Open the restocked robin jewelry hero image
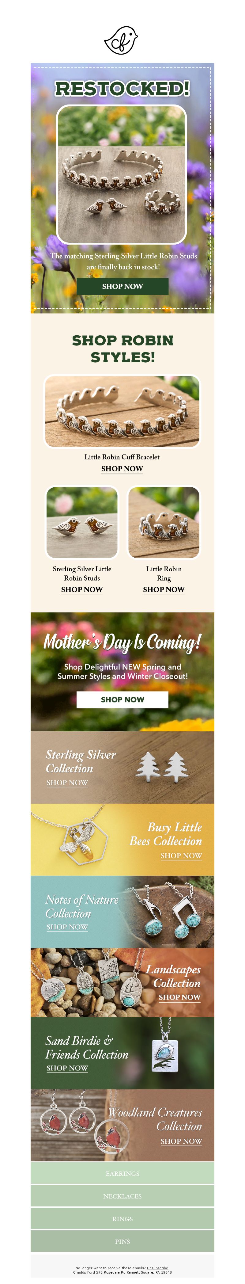The image size is (245, 1284). click(122, 174)
